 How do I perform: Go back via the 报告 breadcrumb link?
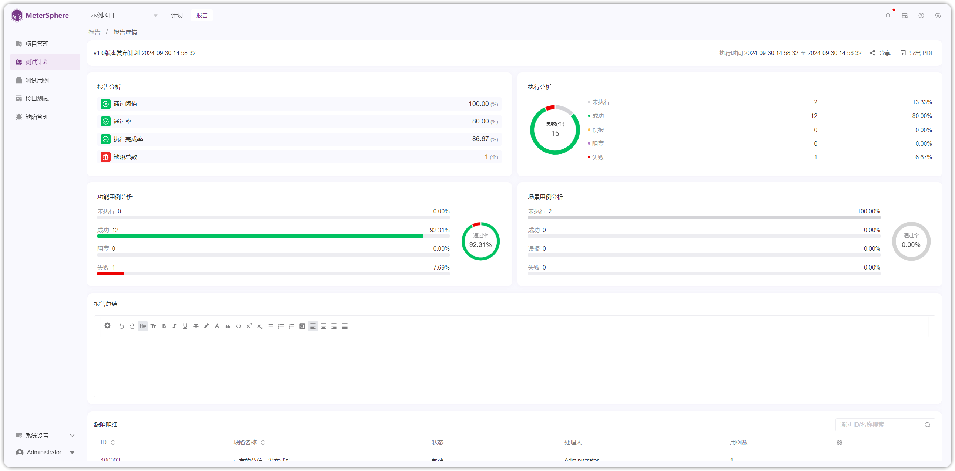pyautogui.click(x=94, y=32)
